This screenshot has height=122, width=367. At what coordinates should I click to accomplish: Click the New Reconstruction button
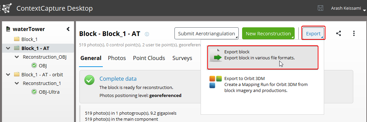coord(268,34)
